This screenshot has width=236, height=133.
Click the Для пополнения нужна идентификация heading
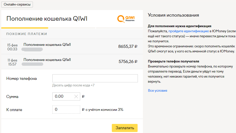point(180,26)
